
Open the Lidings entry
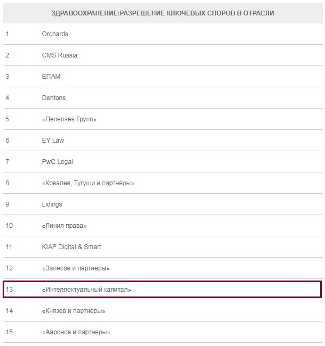[x=52, y=204]
